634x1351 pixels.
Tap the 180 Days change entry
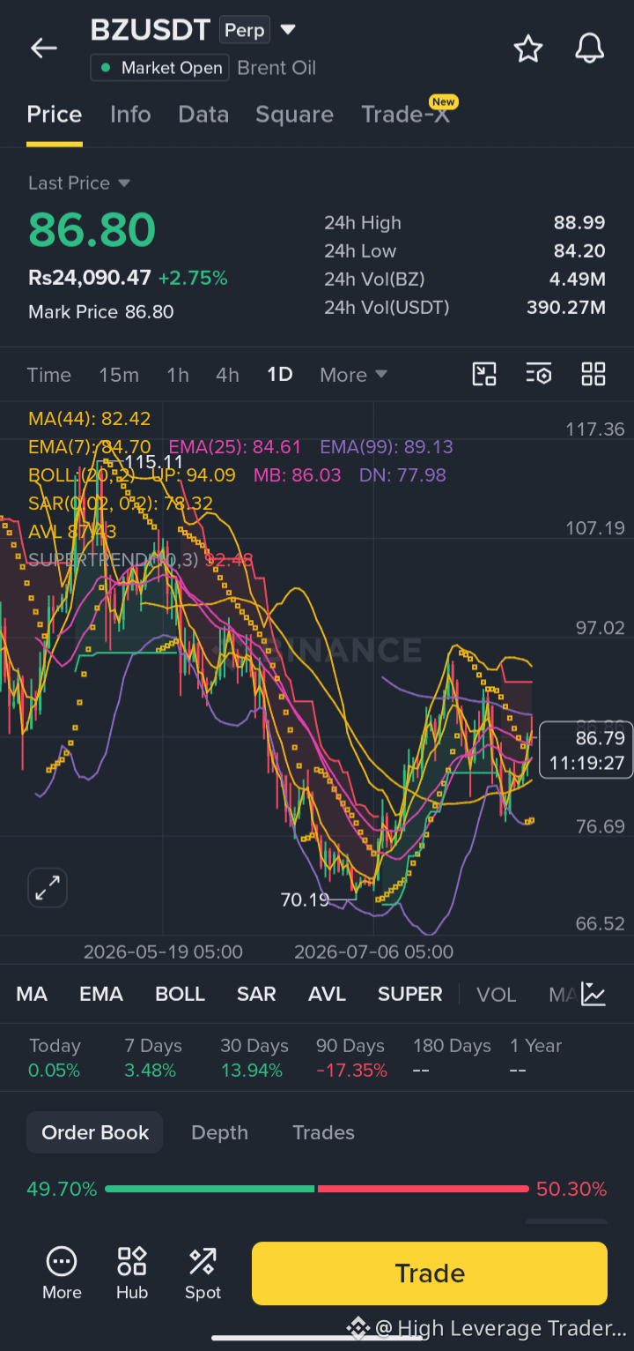point(452,1058)
